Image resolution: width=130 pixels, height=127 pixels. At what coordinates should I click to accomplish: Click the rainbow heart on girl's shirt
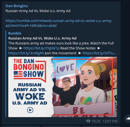coord(86,100)
